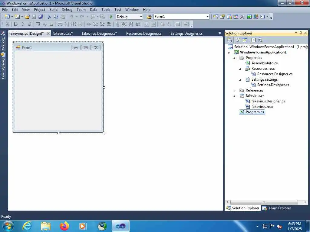This screenshot has height=232, width=310.
Task: Open Solution Explorer from the standard toolbar
Action: 216,17
